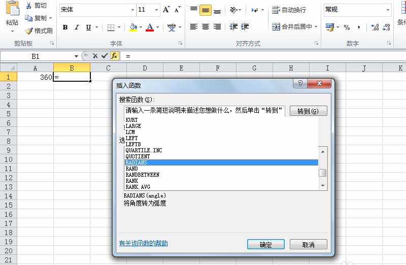Select RANK.AVG in function list

click(221, 187)
